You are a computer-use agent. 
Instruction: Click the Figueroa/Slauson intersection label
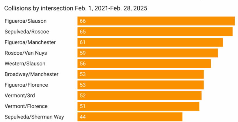coord(26,21)
